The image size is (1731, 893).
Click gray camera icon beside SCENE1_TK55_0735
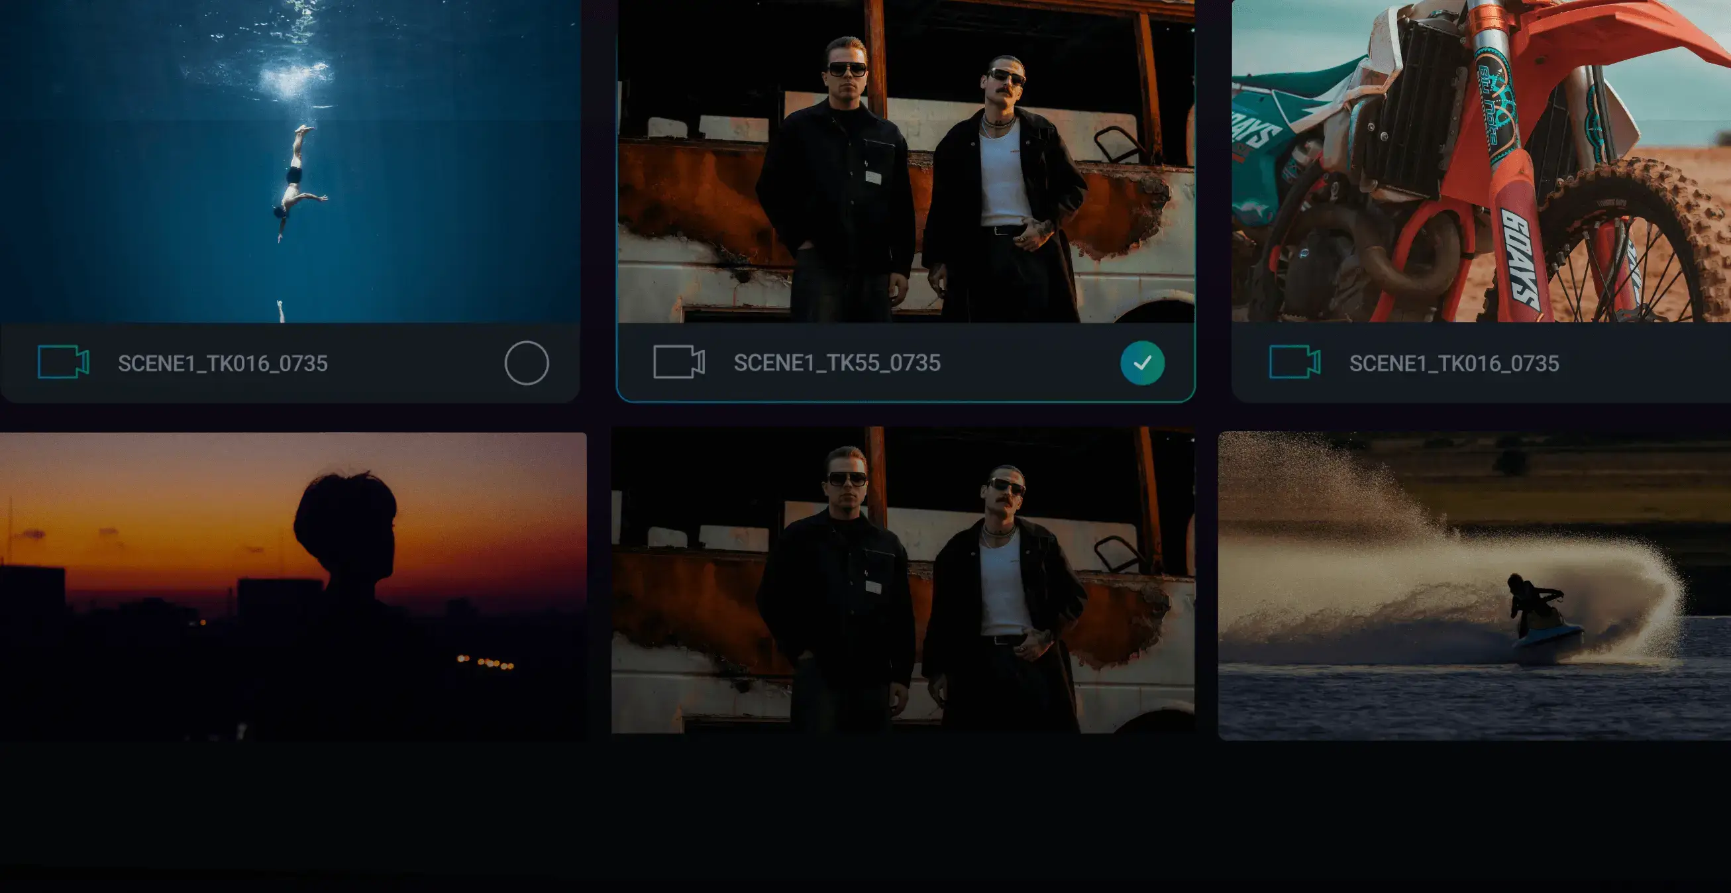(679, 362)
